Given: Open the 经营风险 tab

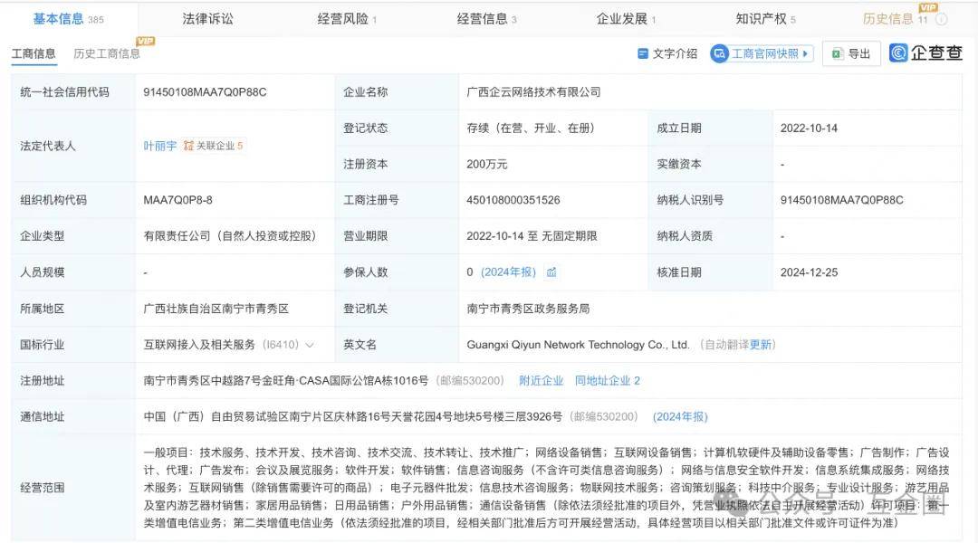Looking at the screenshot, I should pyautogui.click(x=346, y=19).
